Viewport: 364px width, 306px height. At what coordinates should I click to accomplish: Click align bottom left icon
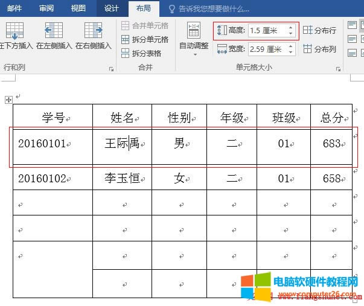352,53
